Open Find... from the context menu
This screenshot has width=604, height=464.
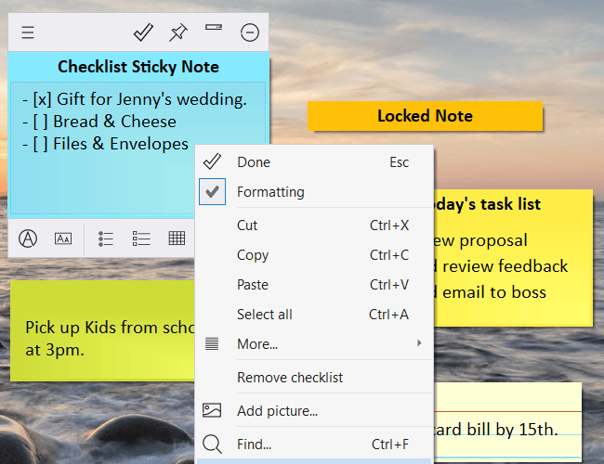point(314,444)
